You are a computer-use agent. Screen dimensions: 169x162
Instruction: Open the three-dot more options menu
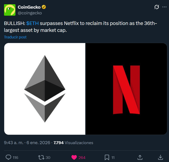[164, 7]
